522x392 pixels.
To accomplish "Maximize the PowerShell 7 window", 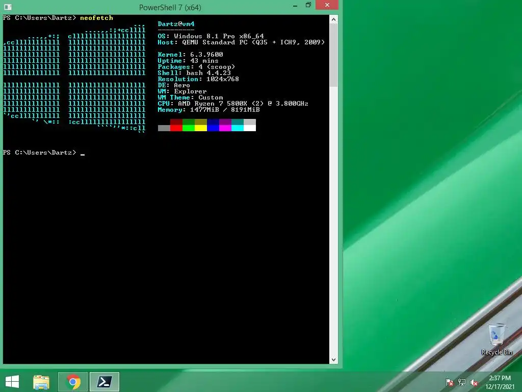I will (308, 5).
